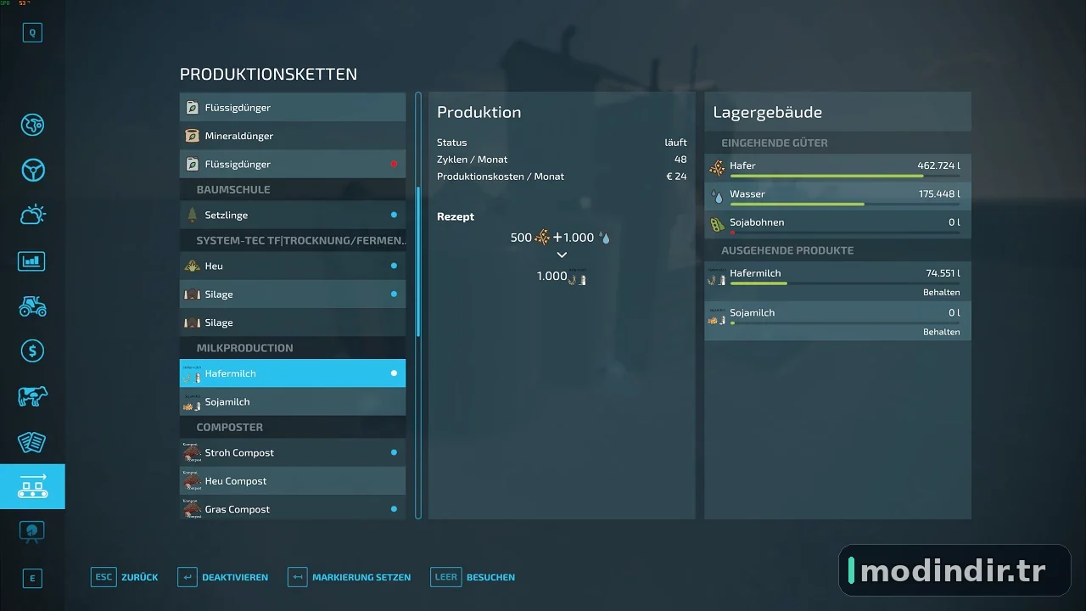Click the Wasser fill level bar
The height and width of the screenshot is (611, 1086).
[x=845, y=205]
